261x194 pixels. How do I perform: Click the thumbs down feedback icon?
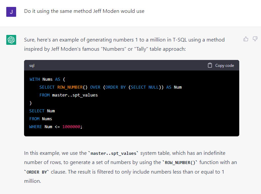coord(255,39)
